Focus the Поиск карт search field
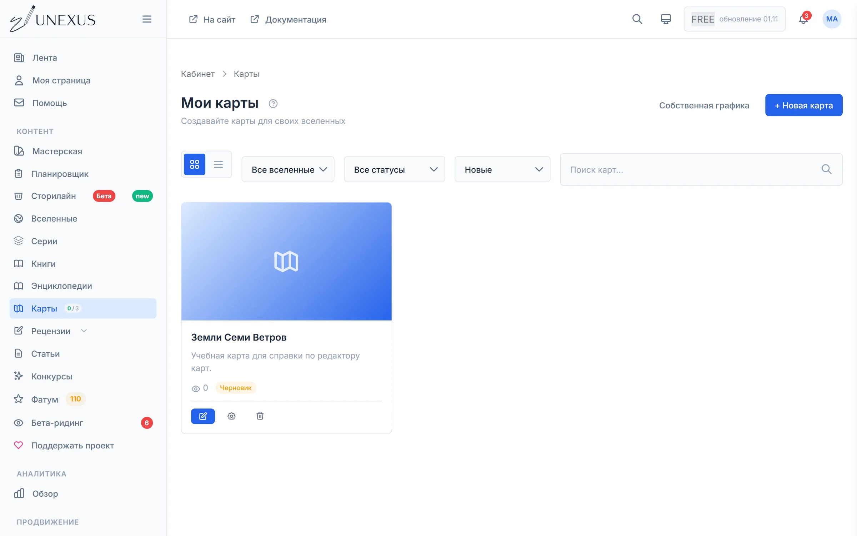Screen dimensions: 857x536 tap(701, 169)
